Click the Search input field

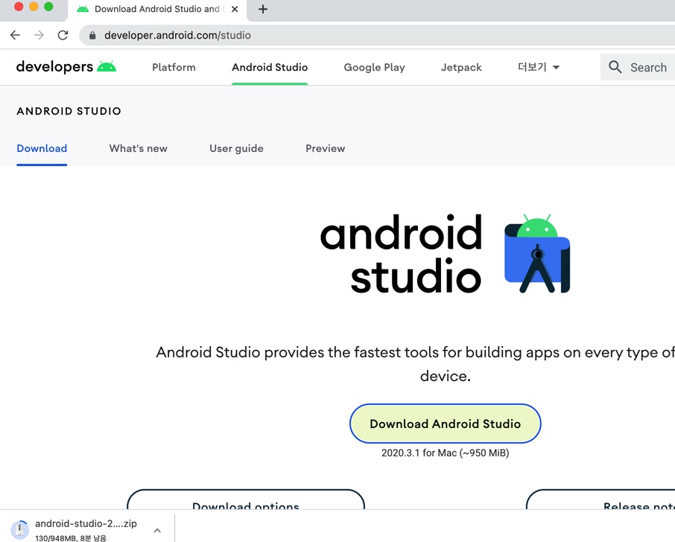click(x=638, y=67)
